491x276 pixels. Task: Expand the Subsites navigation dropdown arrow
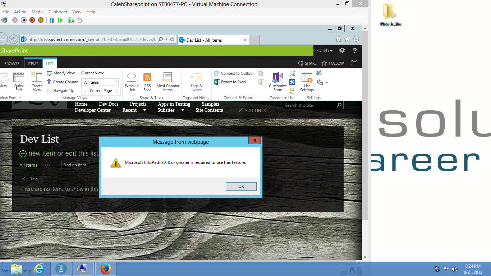pos(183,110)
